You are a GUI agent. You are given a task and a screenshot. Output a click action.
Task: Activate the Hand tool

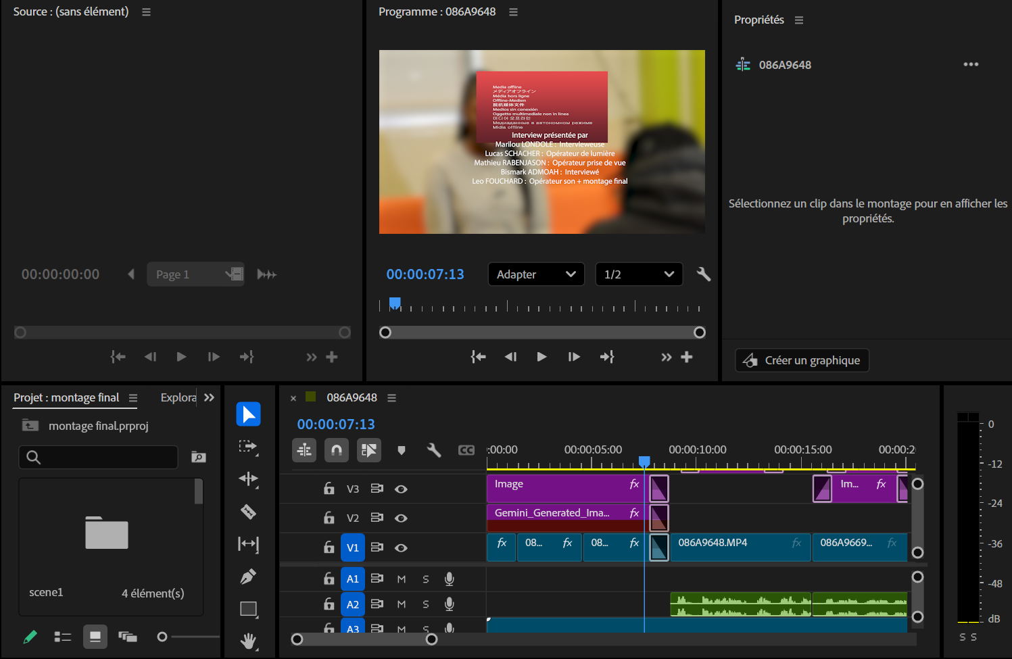click(249, 641)
